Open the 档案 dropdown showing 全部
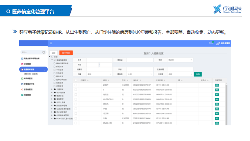250x141 pixels. pyautogui.click(x=99, y=74)
